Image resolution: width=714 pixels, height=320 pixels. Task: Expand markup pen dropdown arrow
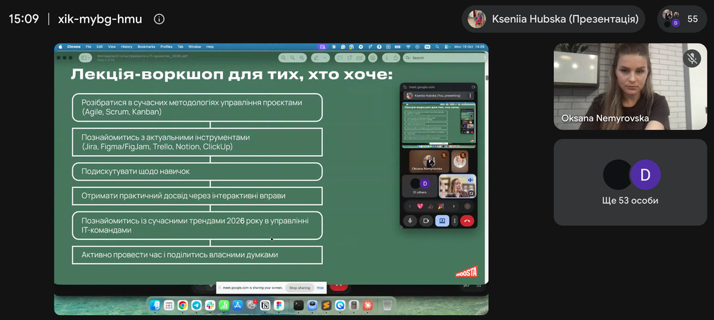coord(324,58)
